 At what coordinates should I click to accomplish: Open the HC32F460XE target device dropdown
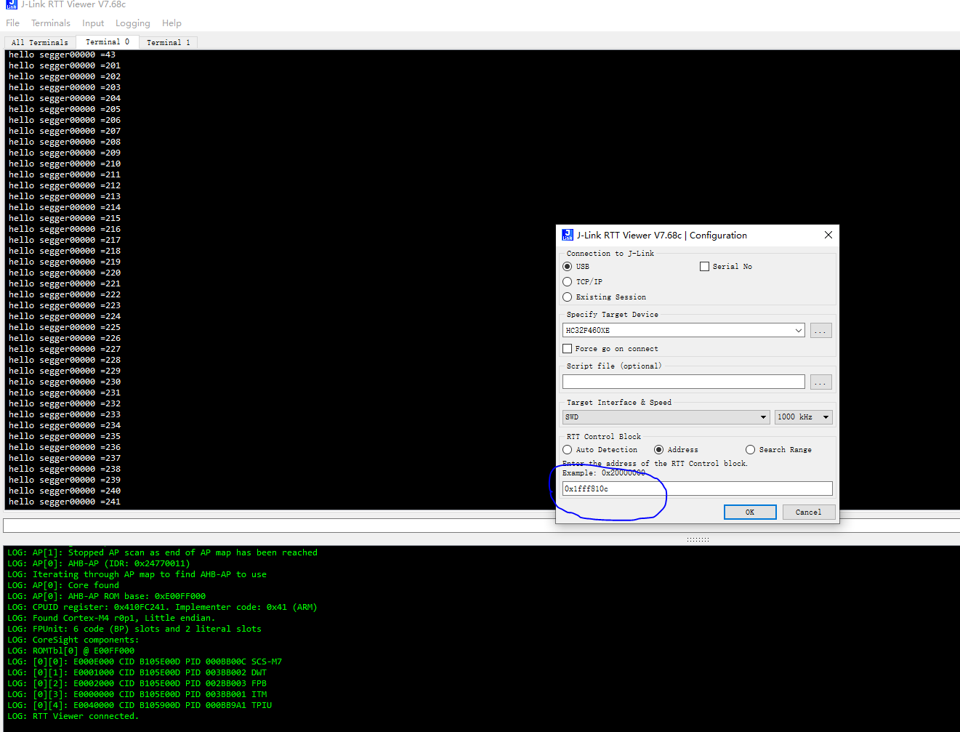(684, 330)
